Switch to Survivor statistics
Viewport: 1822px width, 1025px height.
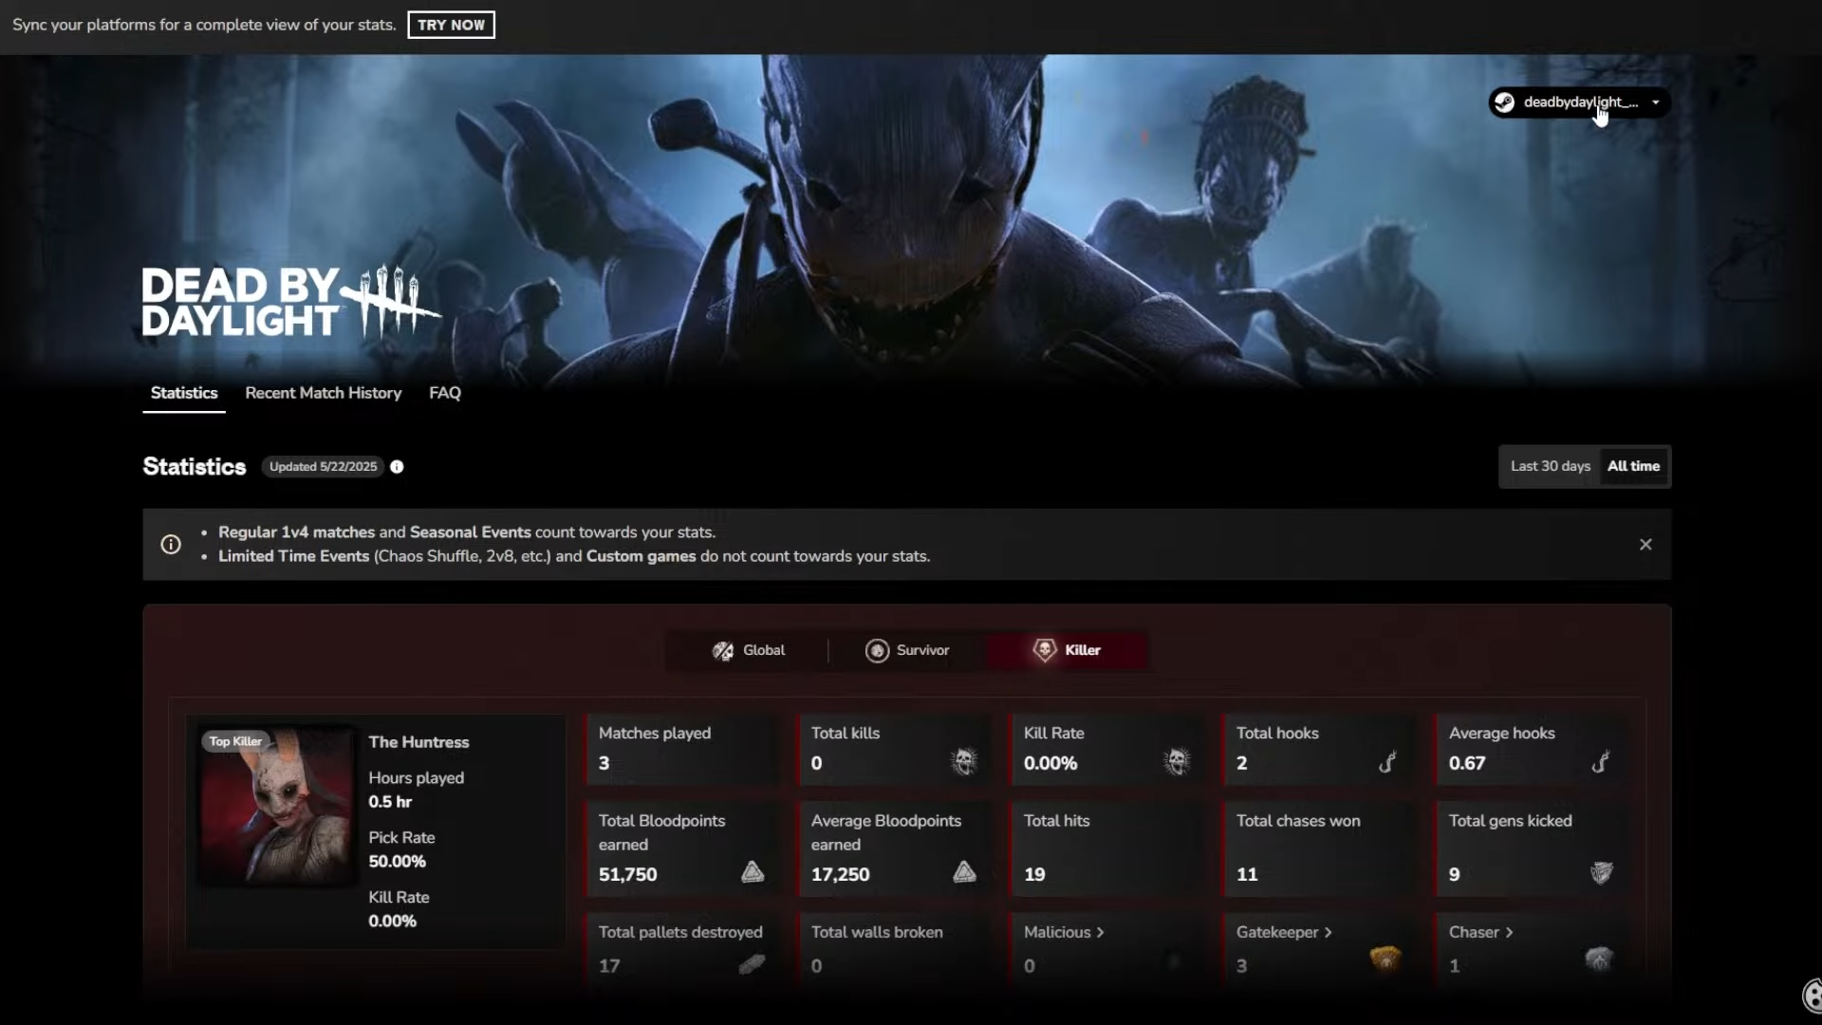point(907,650)
